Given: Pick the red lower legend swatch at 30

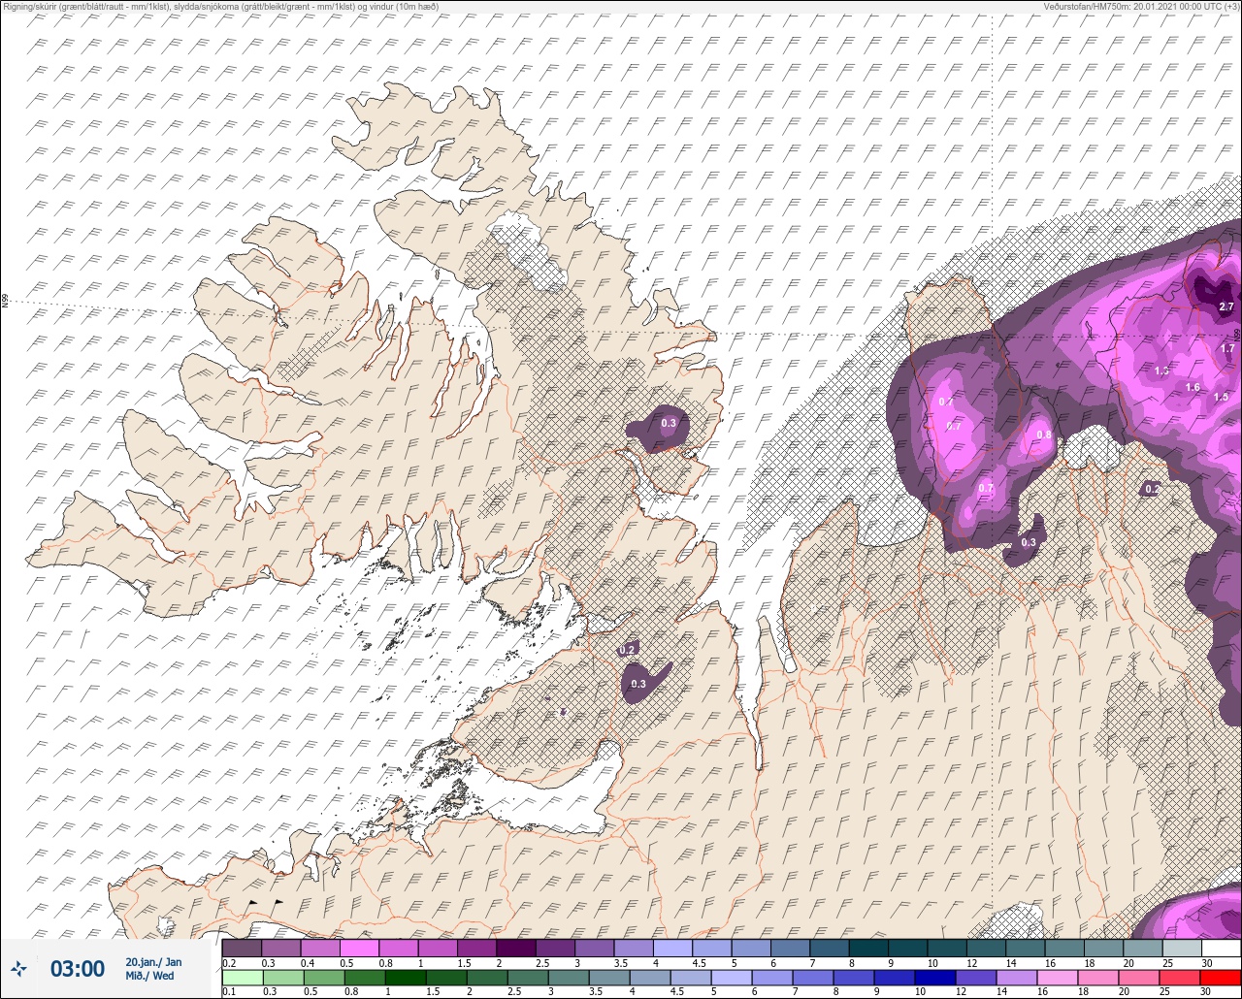Looking at the screenshot, I should coord(1221,978).
